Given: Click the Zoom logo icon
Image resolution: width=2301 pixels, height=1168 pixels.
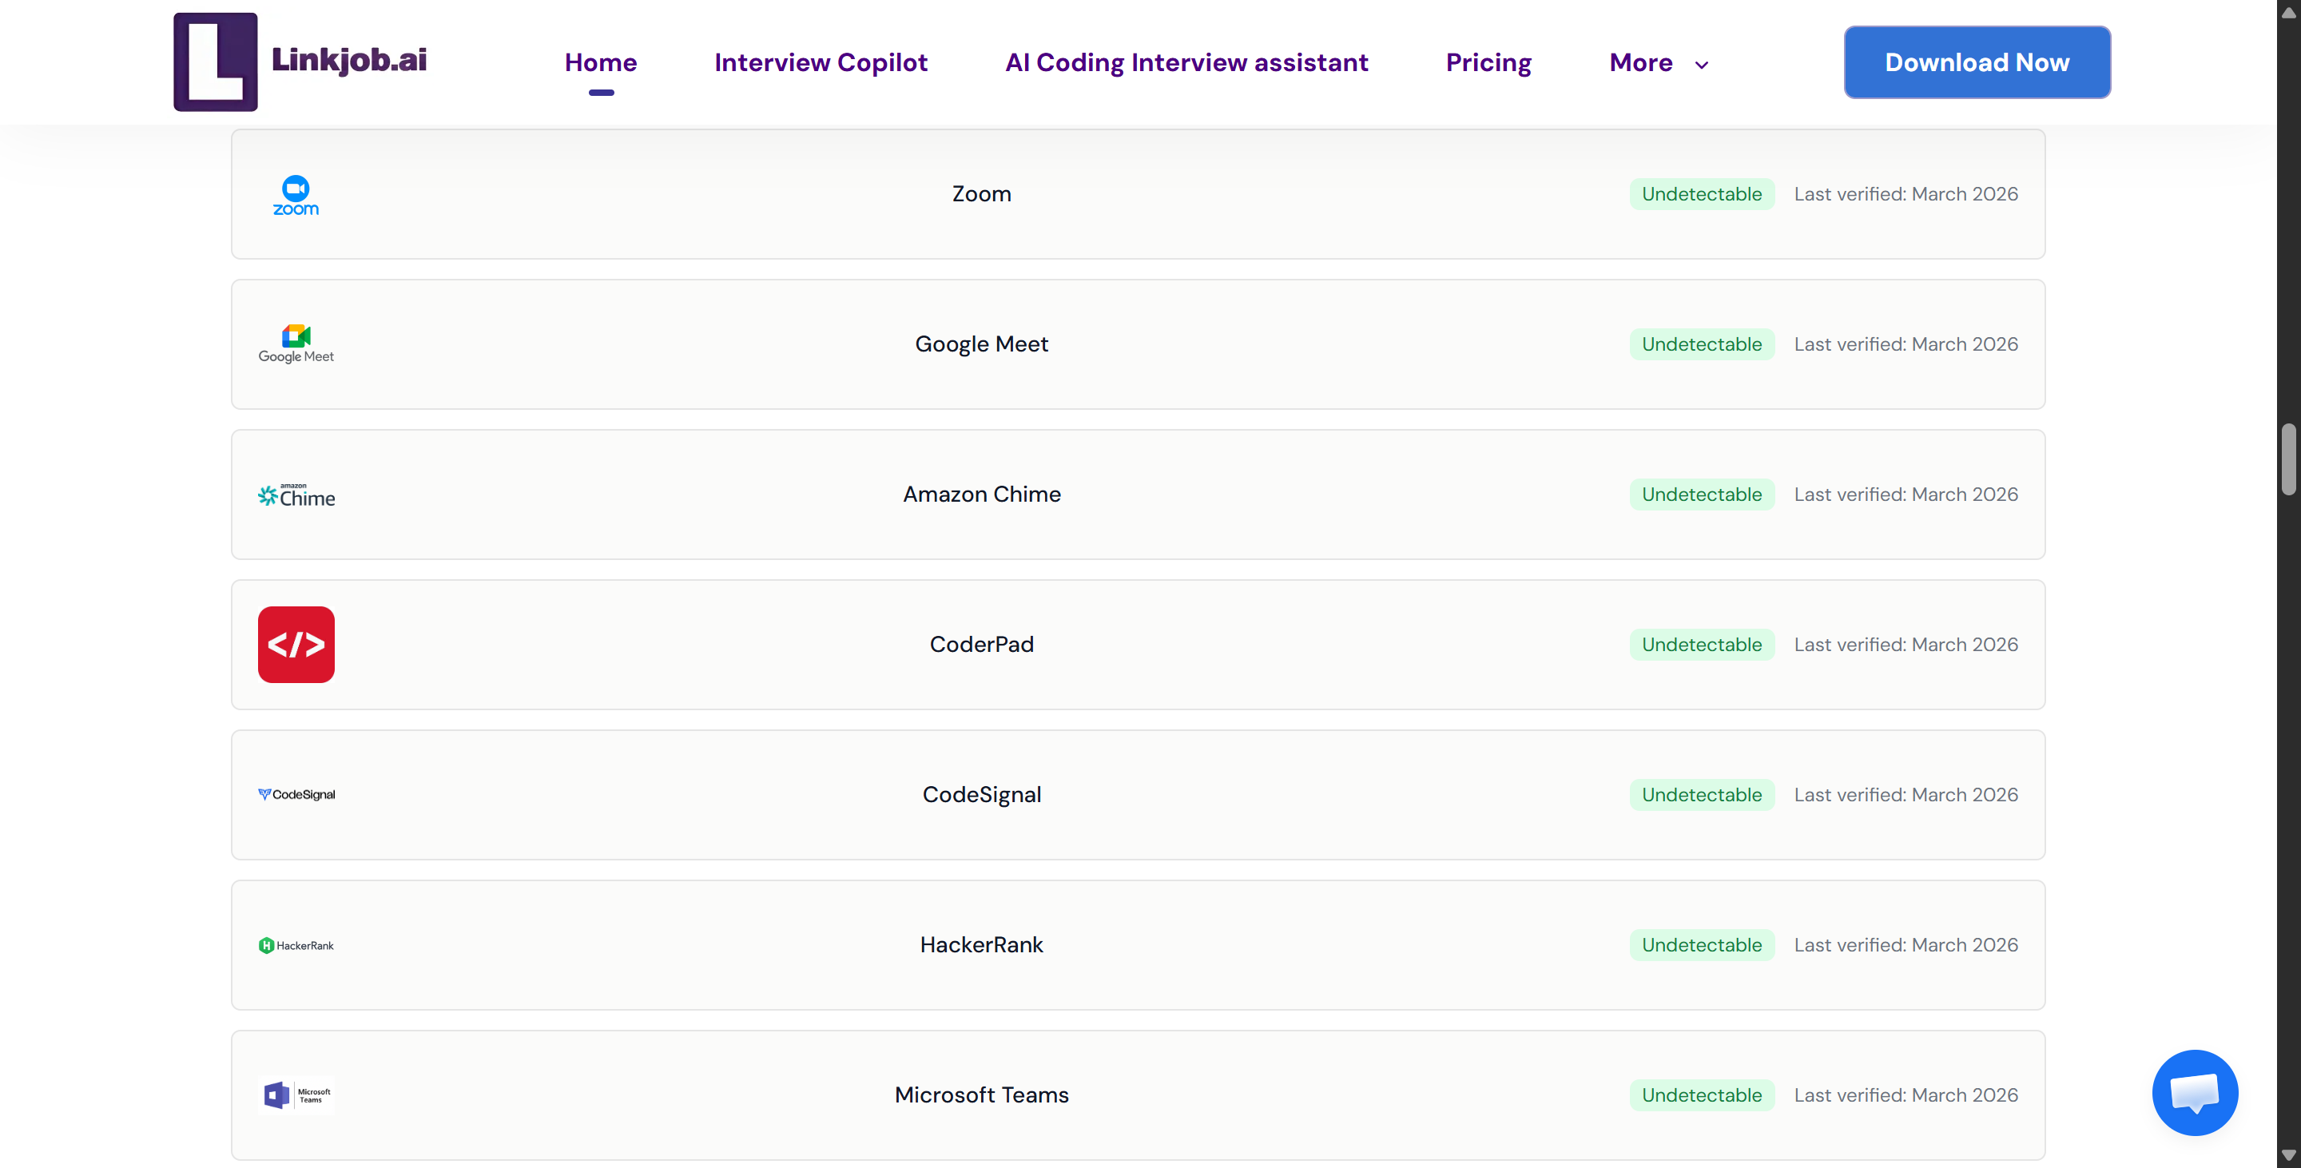Looking at the screenshot, I should coord(296,195).
